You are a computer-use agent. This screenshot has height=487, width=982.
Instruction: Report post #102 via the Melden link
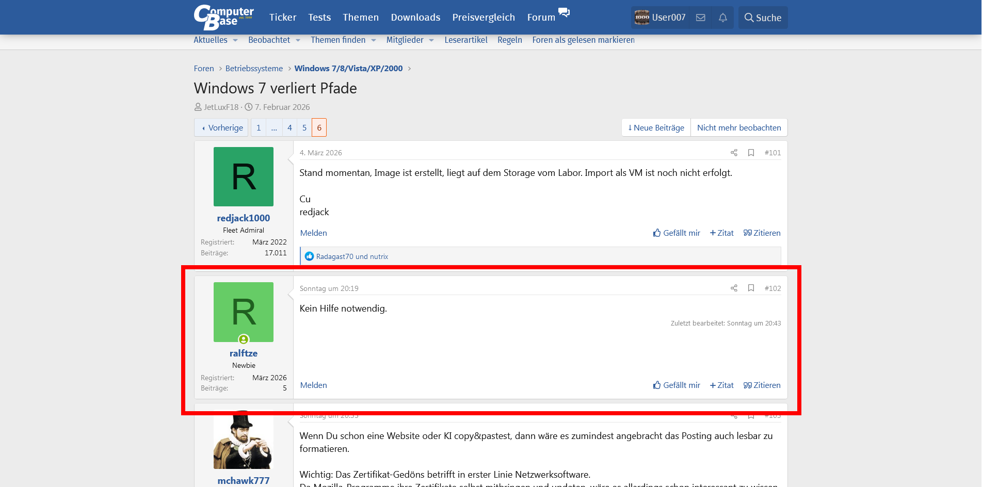point(313,385)
